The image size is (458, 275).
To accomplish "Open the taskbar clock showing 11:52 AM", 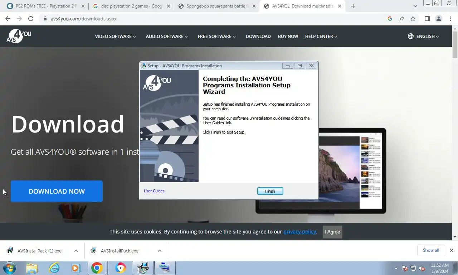I will [x=439, y=268].
